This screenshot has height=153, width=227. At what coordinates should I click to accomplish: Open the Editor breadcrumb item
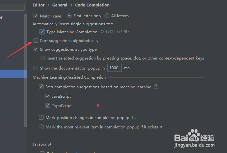click(38, 5)
